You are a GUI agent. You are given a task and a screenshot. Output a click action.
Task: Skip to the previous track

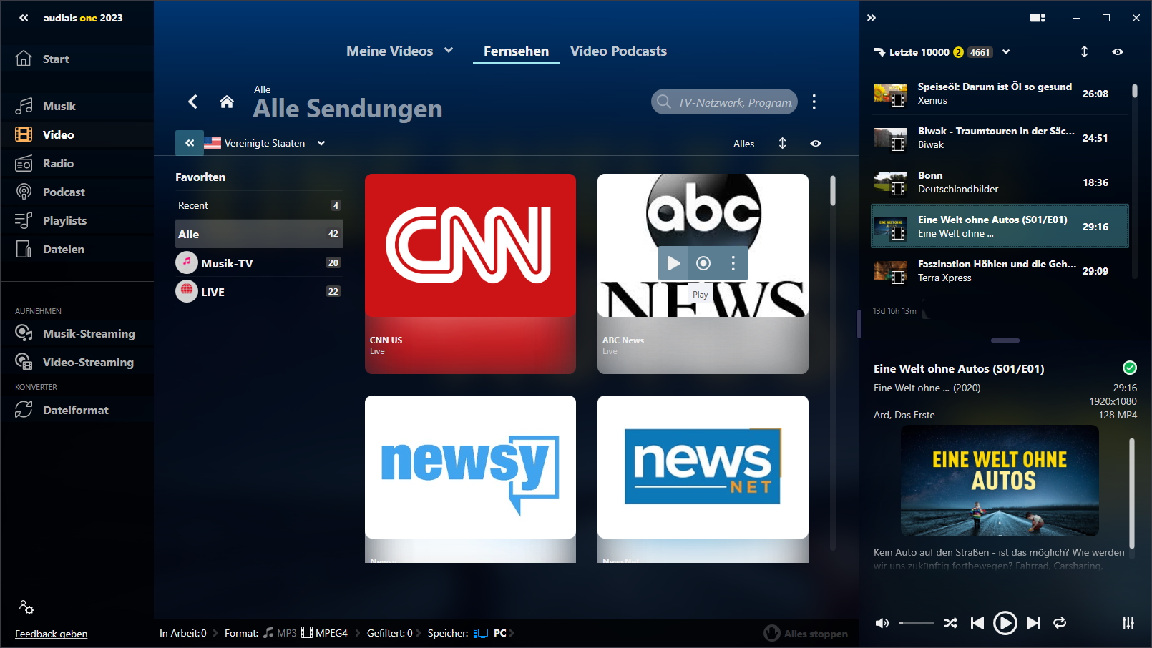point(977,623)
